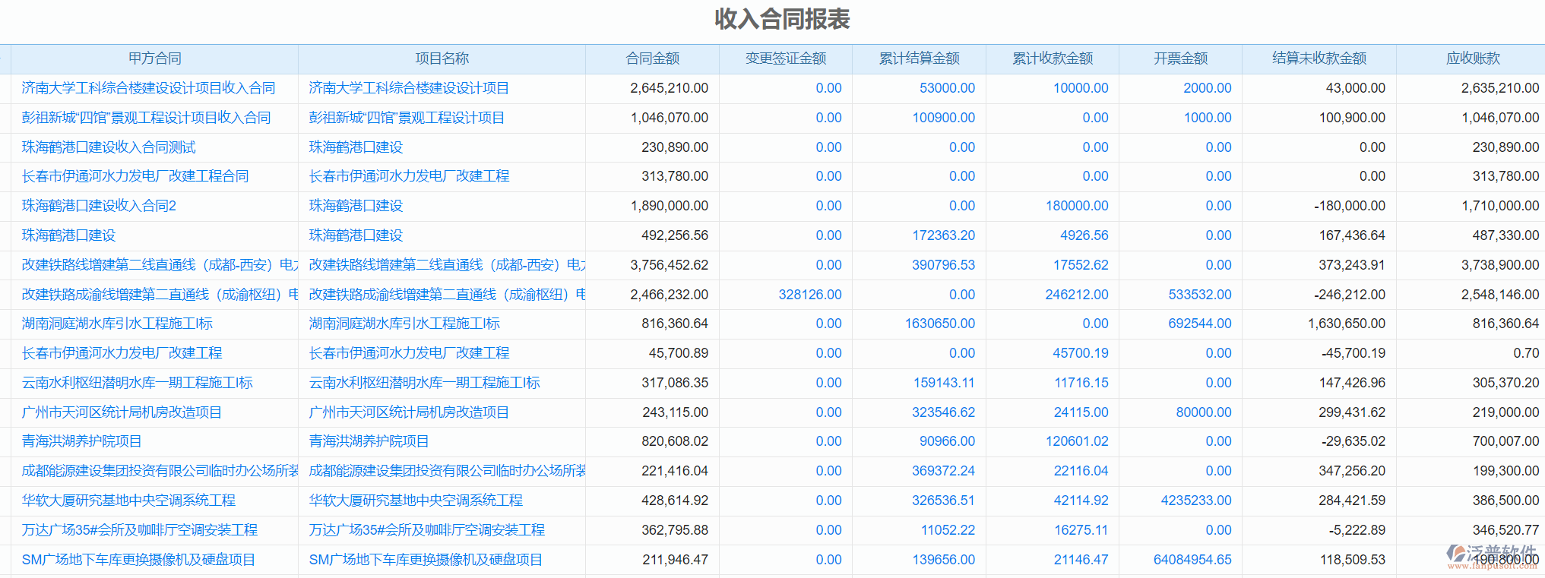Click the 甲方合同 column header

(x=154, y=58)
